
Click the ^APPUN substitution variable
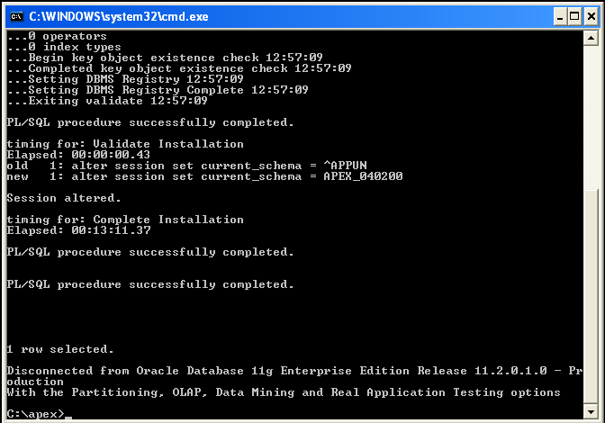coord(345,166)
